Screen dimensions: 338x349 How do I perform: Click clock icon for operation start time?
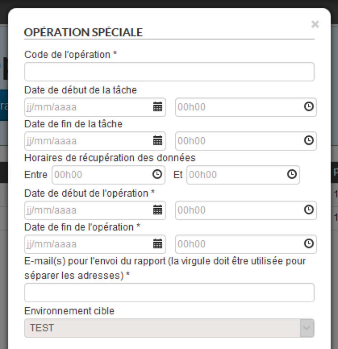308,210
